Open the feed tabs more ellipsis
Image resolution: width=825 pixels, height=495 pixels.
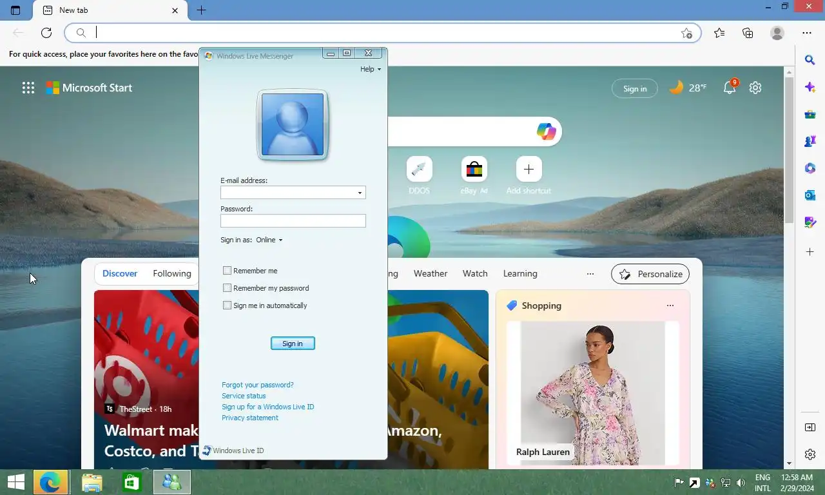tap(590, 274)
